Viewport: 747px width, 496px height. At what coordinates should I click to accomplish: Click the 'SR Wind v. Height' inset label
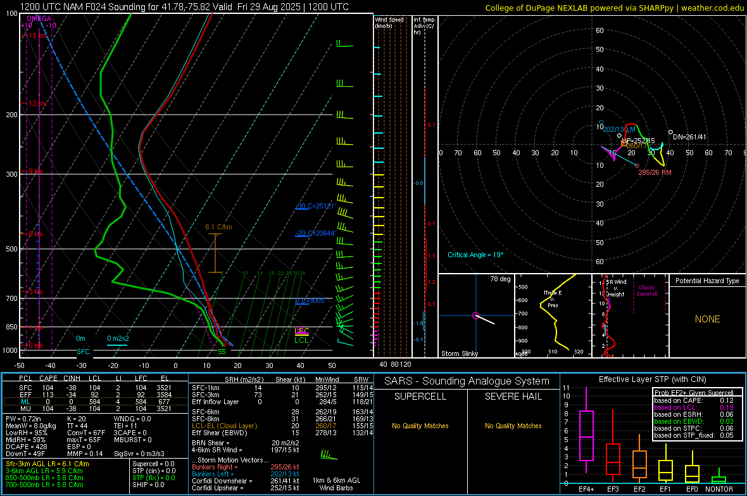(x=616, y=288)
